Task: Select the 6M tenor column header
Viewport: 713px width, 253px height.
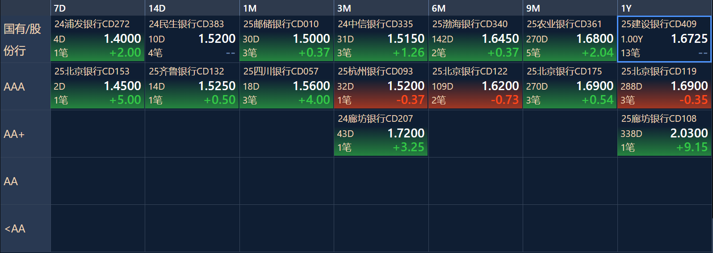Action: coord(475,8)
